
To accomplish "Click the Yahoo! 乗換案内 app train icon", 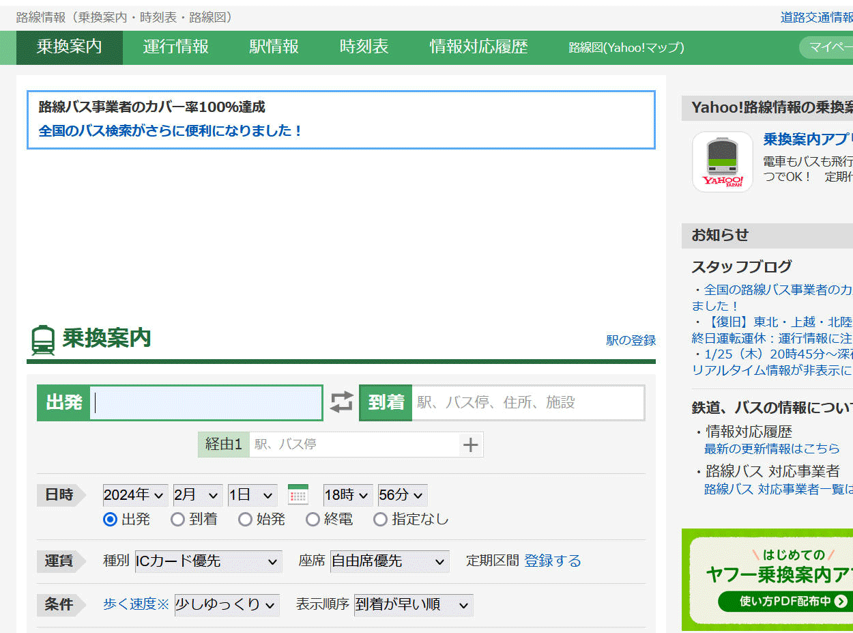I will click(722, 162).
